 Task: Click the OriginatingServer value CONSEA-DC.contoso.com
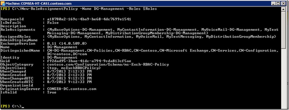pos(72,89)
